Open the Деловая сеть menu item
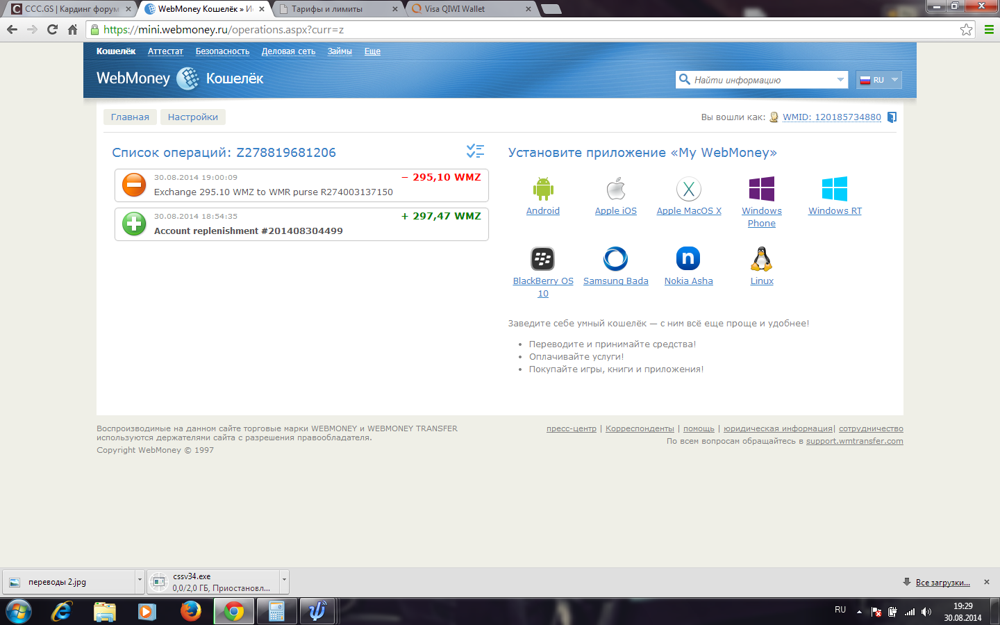This screenshot has height=625, width=1000. pos(288,51)
